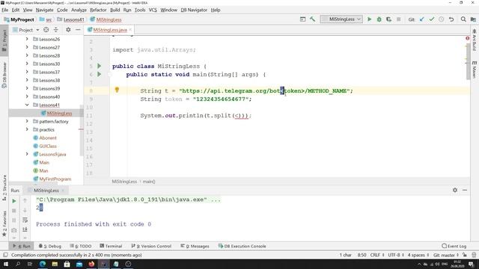Image resolution: width=479 pixels, height=269 pixels.
Task: Switch to the Terminal tool tab
Action: [111, 246]
